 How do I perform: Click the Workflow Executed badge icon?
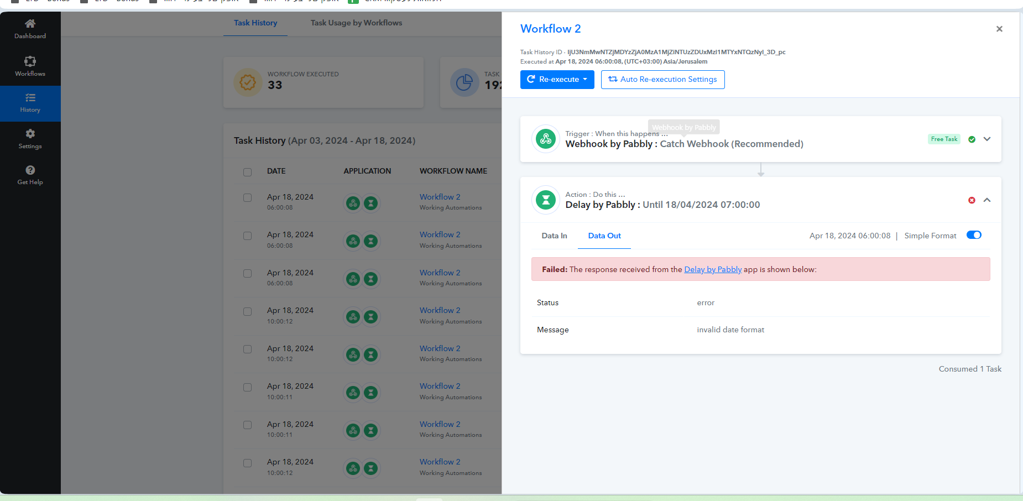[248, 82]
